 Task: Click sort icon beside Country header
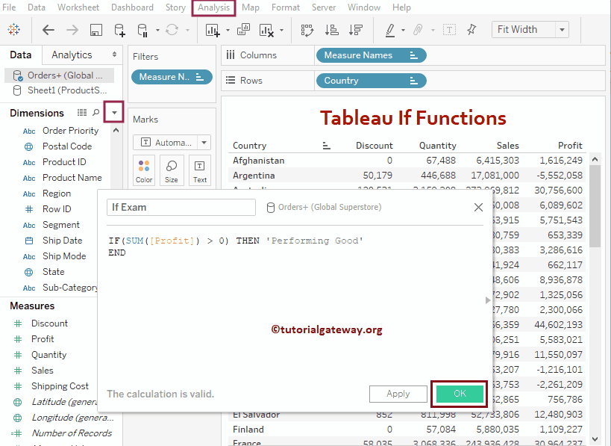(x=327, y=146)
